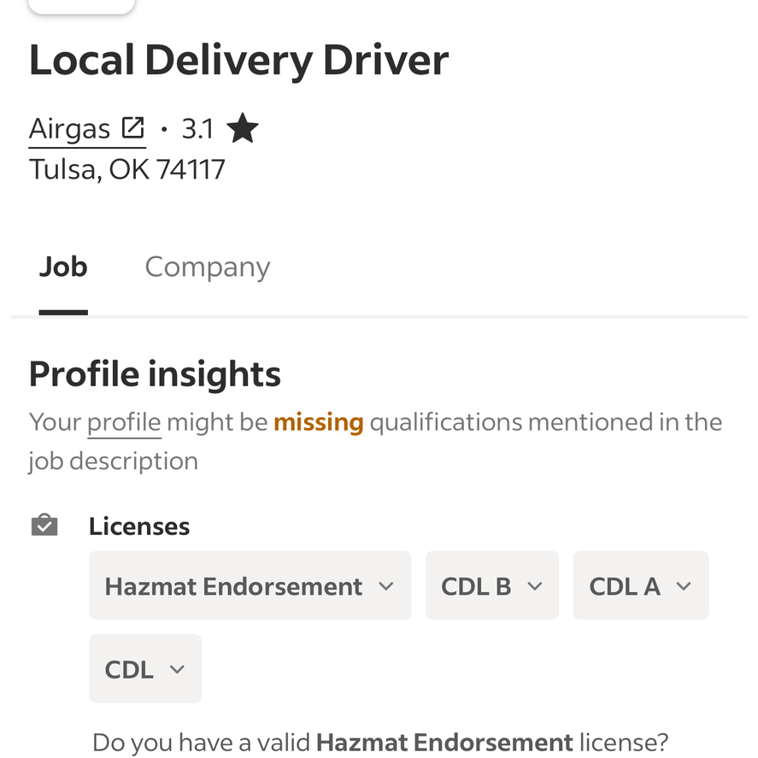Expand the CDL chevron arrow

point(177,669)
